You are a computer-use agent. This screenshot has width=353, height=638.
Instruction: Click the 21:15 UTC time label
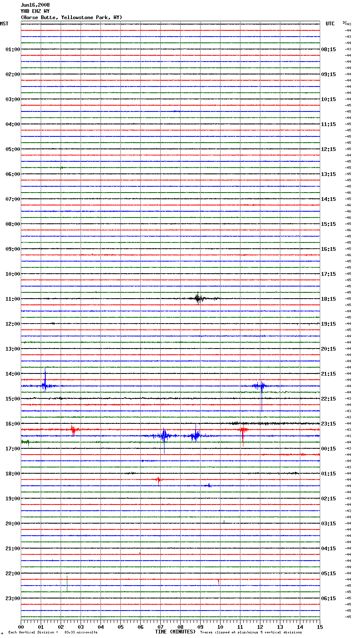tap(328, 374)
